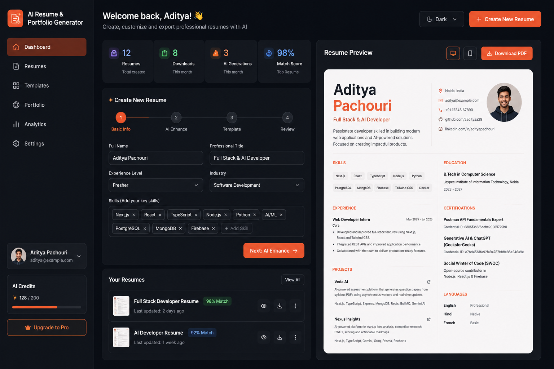This screenshot has height=369, width=554.
Task: Expand the Aditya Pachouri account menu
Action: [47, 256]
